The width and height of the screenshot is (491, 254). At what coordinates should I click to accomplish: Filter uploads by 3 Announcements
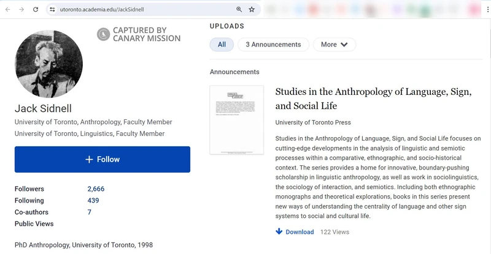(273, 44)
